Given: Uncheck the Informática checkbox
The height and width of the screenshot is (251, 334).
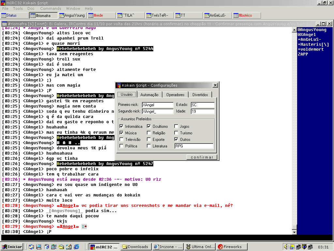Looking at the screenshot, I should click(x=121, y=126).
